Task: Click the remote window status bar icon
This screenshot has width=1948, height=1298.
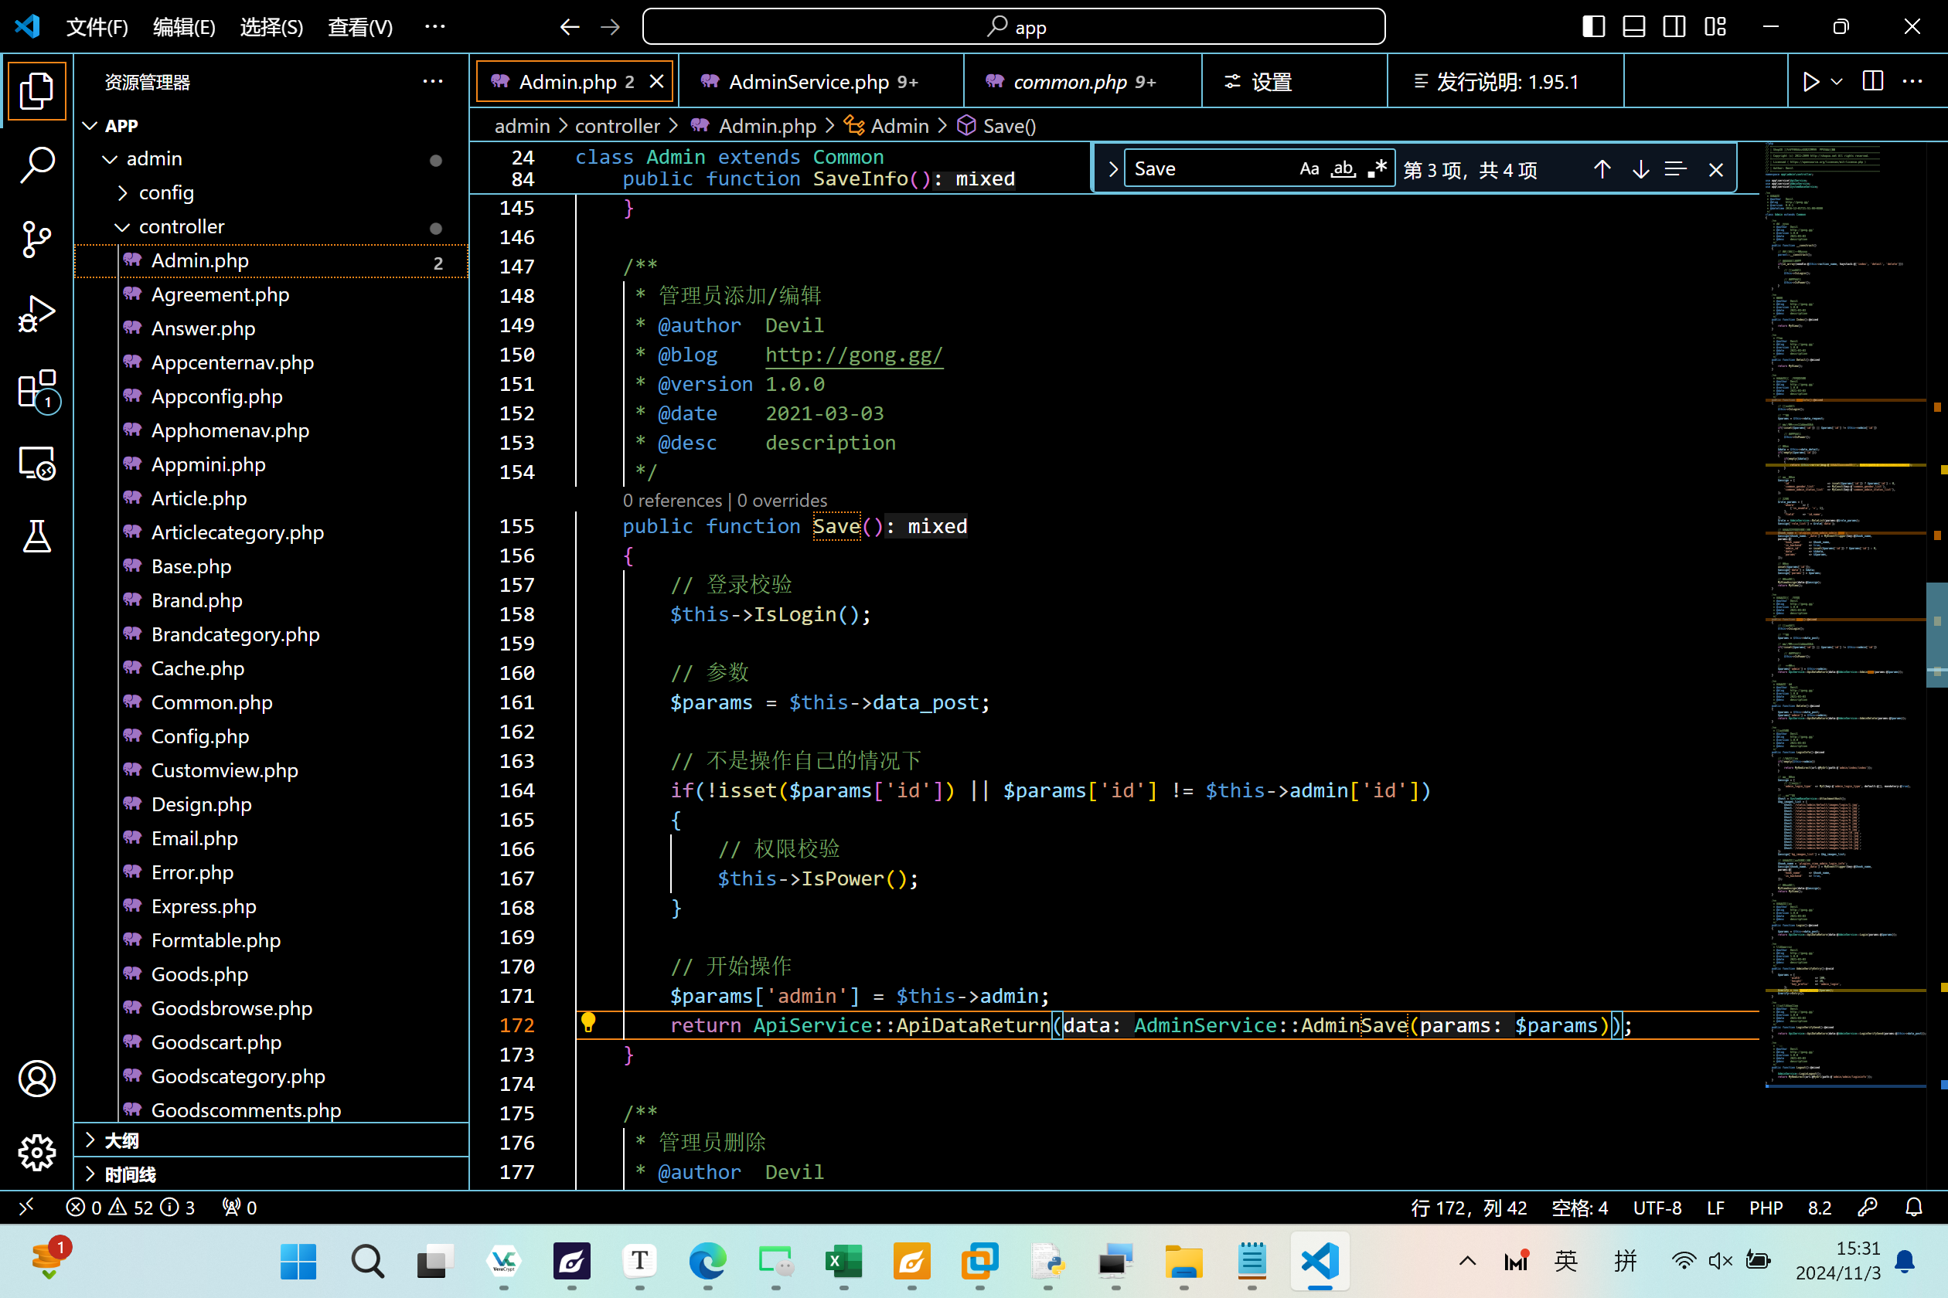Action: [26, 1208]
